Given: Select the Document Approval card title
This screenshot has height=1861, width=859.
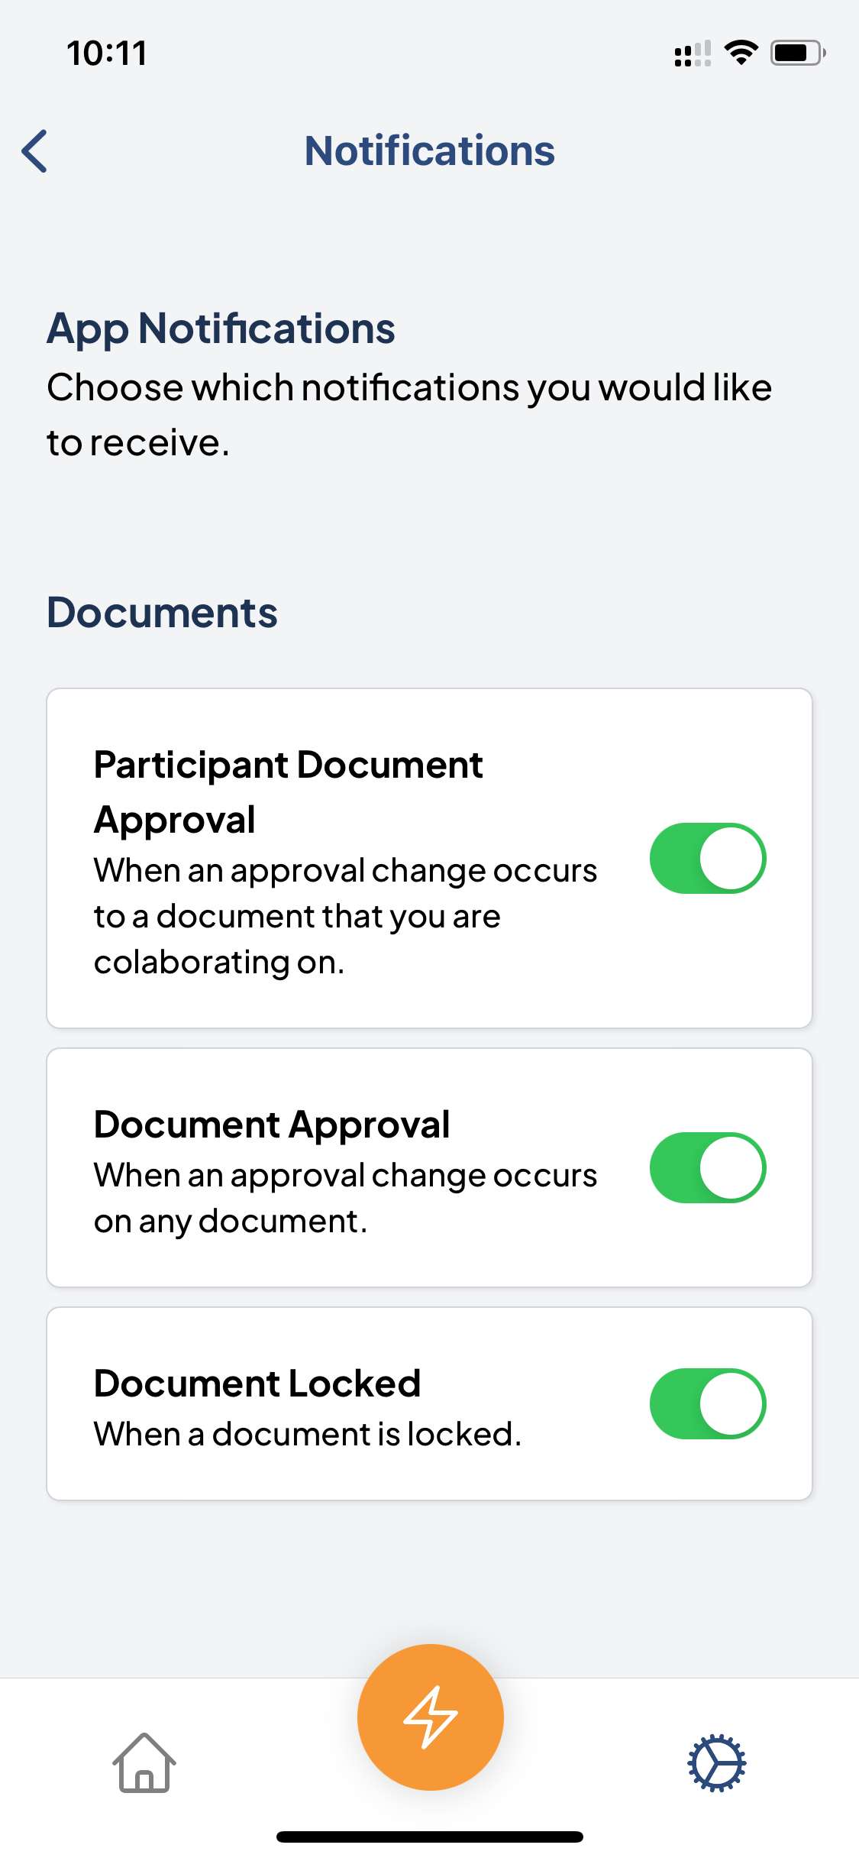Looking at the screenshot, I should click(x=272, y=1125).
